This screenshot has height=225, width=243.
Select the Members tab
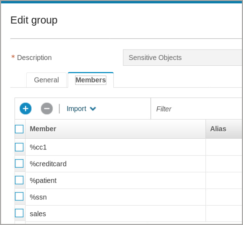tap(91, 80)
